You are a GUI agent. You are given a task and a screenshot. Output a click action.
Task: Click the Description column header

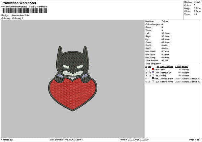point(167,66)
